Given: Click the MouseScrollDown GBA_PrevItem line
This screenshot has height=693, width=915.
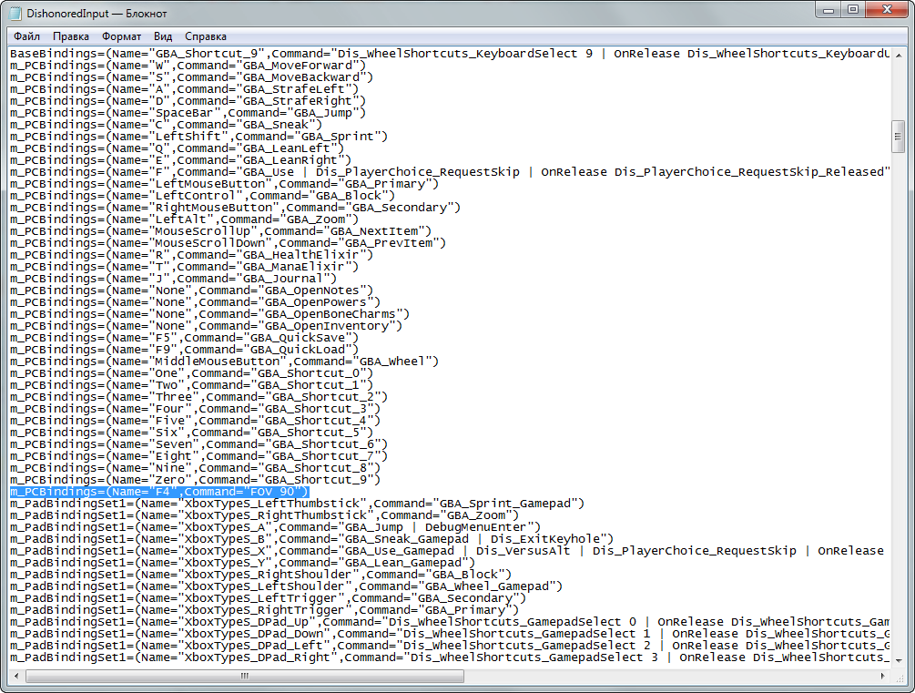Looking at the screenshot, I should point(229,243).
